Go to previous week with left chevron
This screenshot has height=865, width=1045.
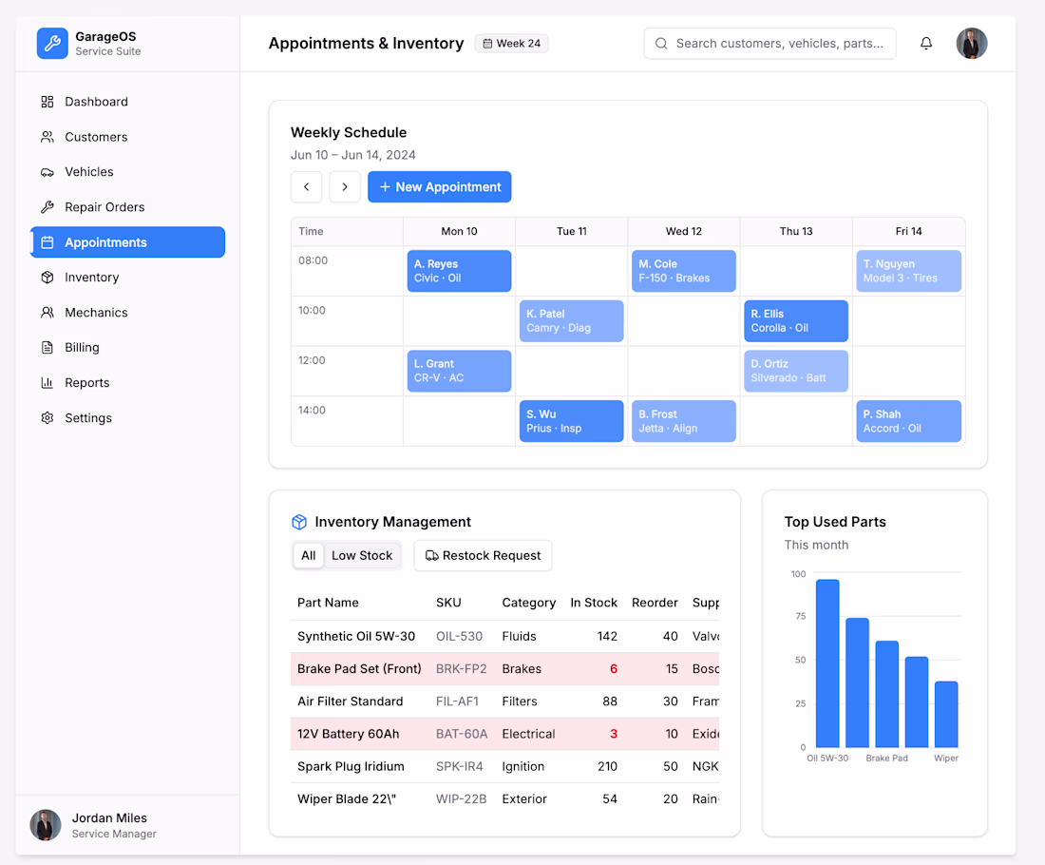pyautogui.click(x=307, y=186)
